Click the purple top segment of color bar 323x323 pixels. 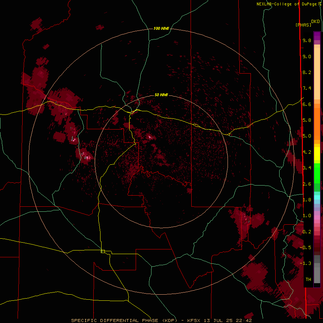(x=317, y=36)
